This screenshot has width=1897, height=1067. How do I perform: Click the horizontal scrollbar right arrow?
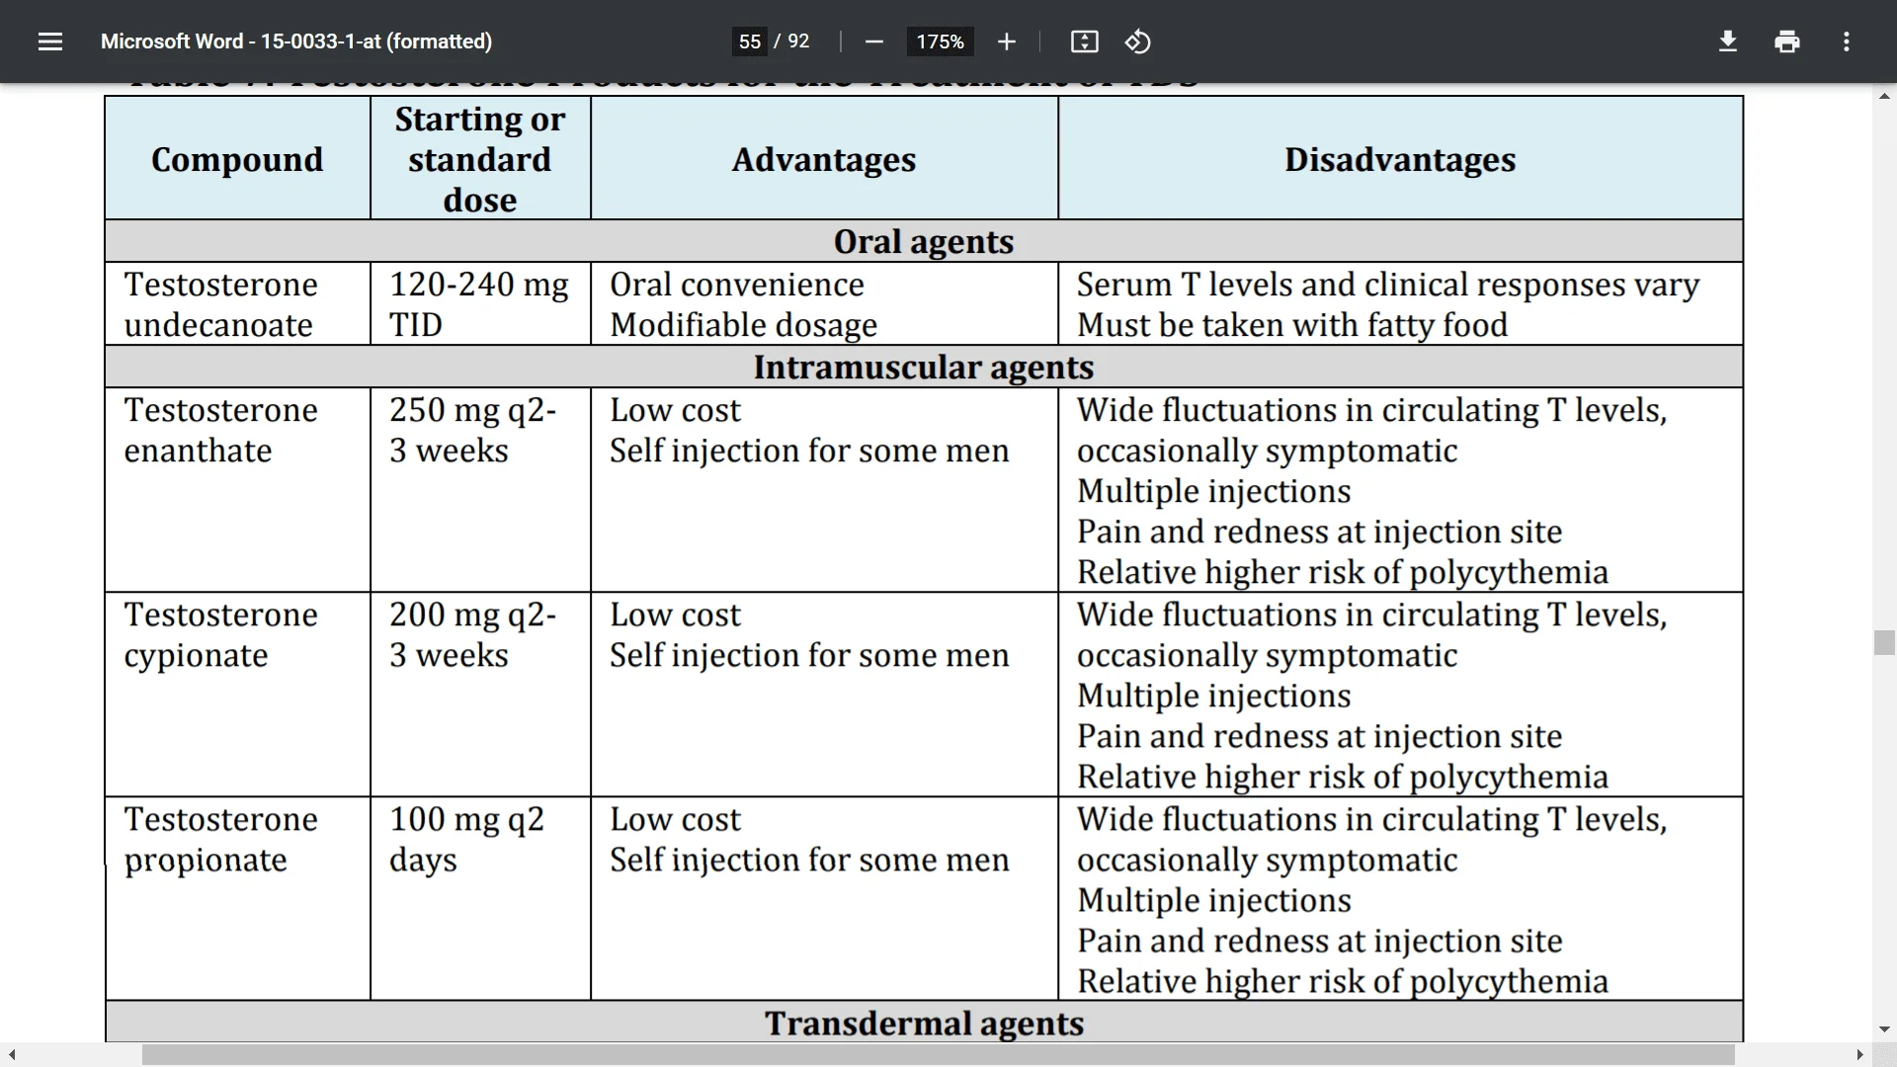[x=1859, y=1055]
